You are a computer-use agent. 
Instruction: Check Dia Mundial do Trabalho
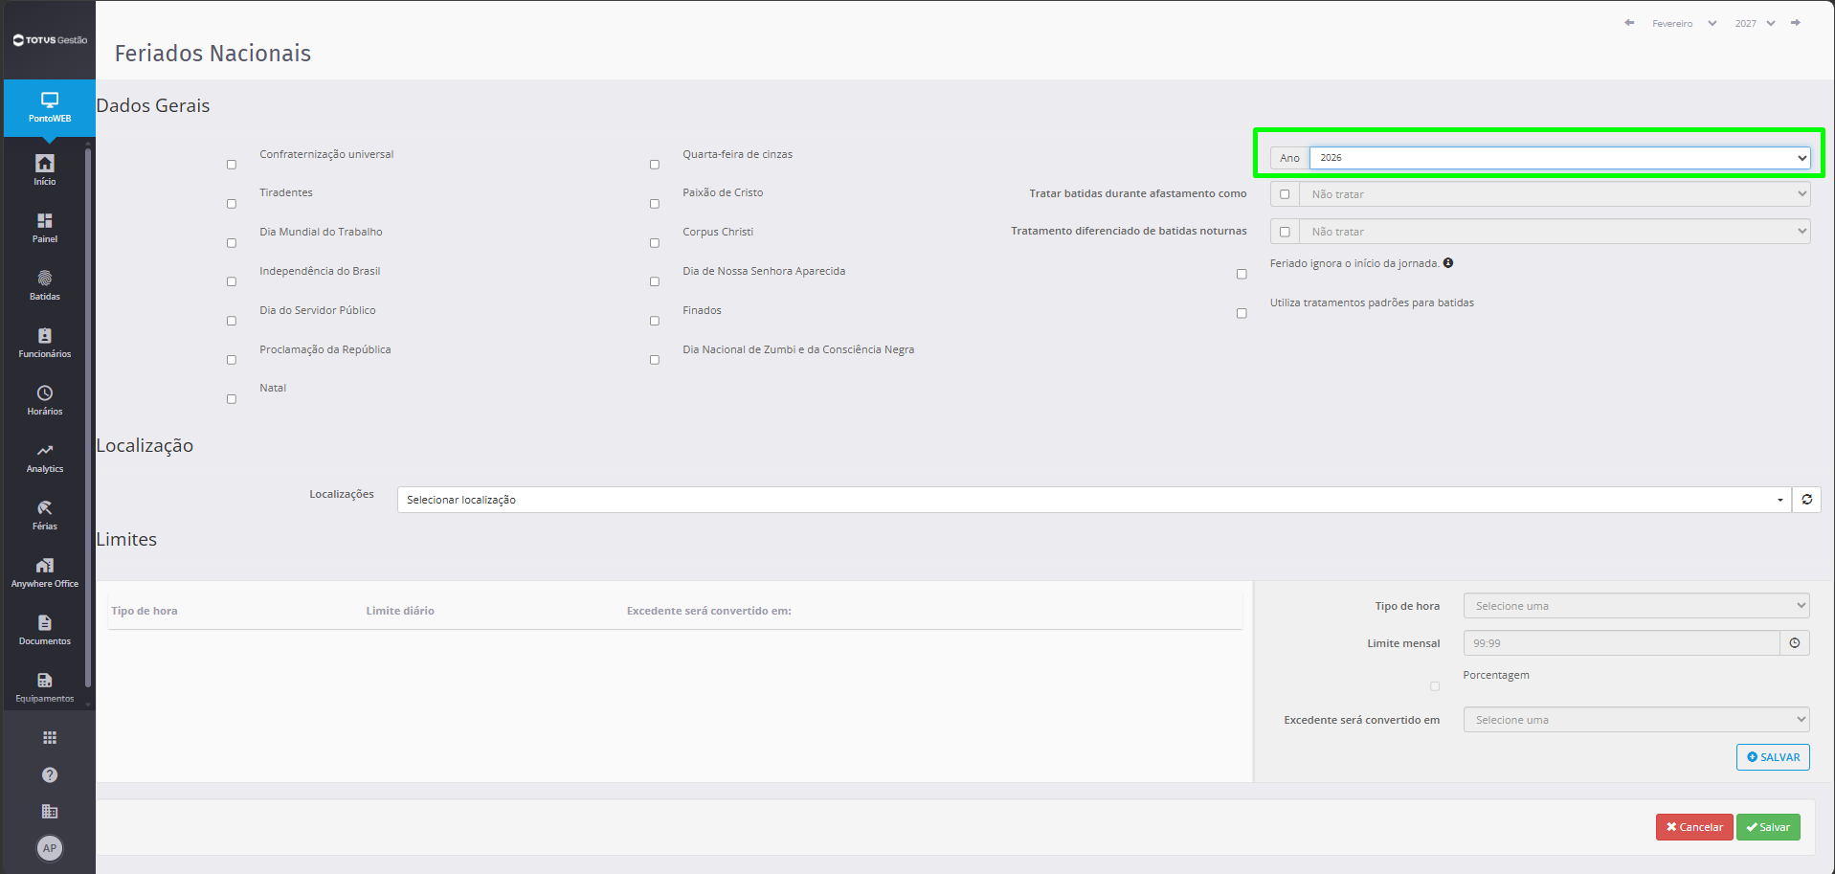(232, 243)
